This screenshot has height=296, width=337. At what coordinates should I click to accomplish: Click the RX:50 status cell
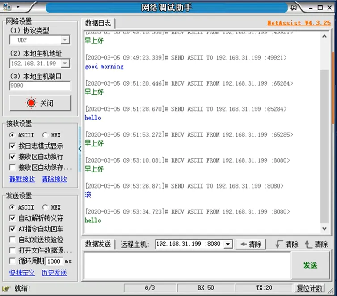coord(206,288)
